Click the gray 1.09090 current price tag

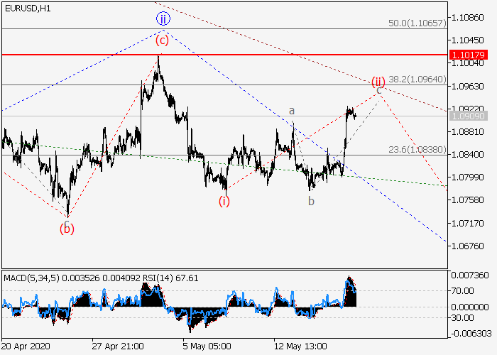tap(467, 116)
